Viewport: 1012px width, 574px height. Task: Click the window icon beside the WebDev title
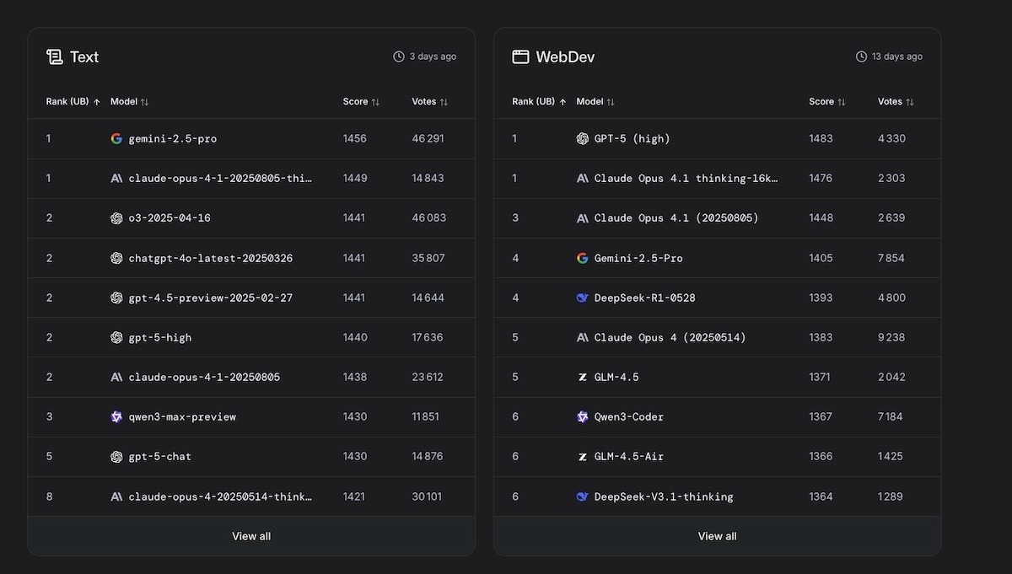pos(520,56)
